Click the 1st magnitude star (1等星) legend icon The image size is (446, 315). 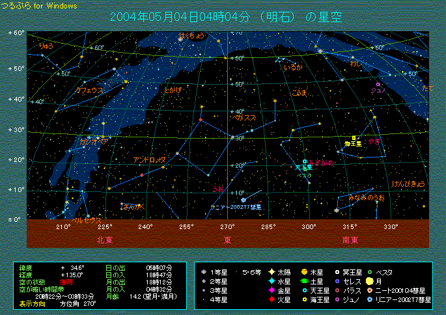click(204, 272)
